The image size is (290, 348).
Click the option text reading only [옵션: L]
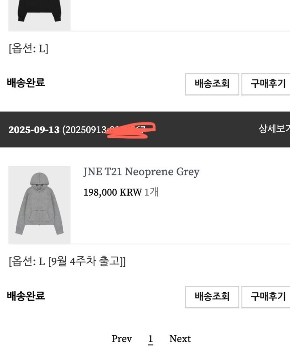pyautogui.click(x=29, y=48)
